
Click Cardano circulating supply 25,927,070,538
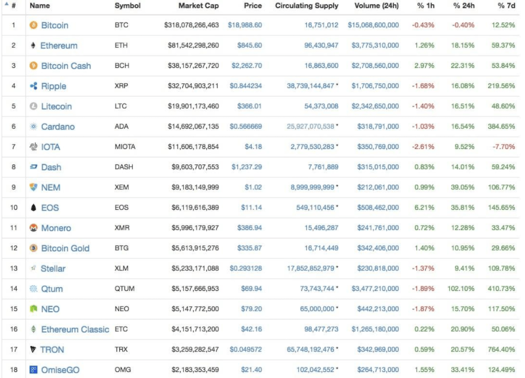pyautogui.click(x=310, y=127)
